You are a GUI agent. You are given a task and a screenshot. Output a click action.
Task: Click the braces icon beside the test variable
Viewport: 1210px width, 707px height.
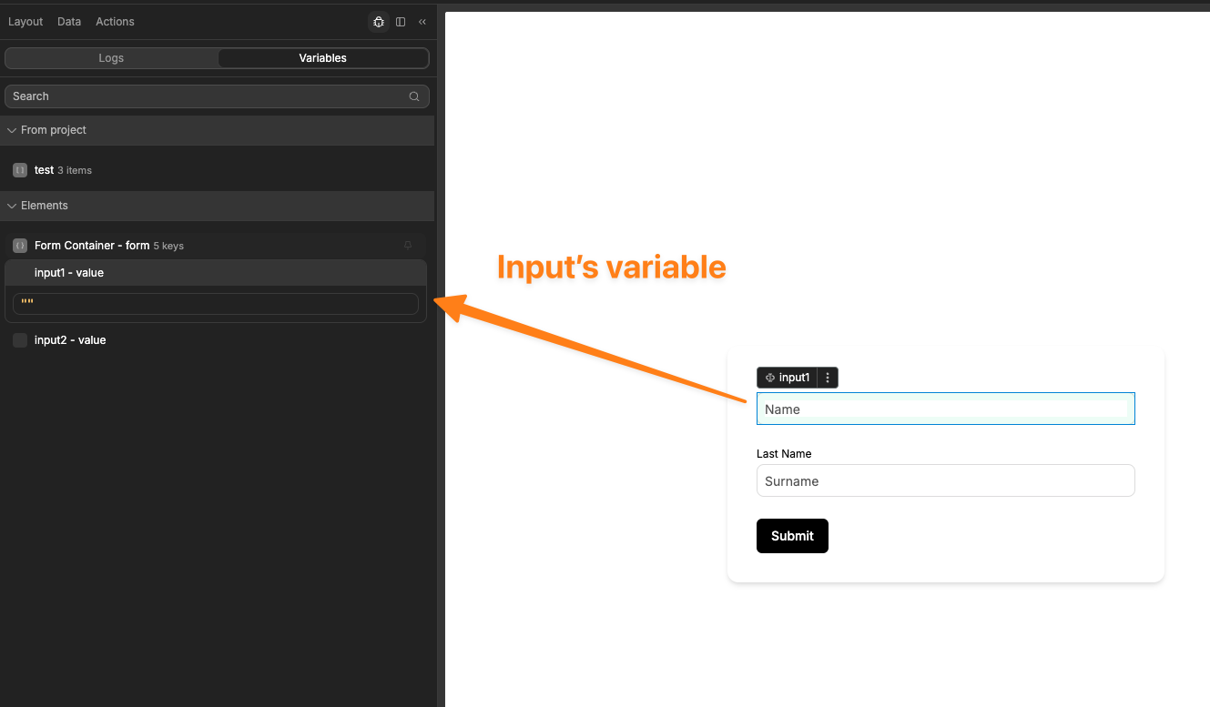19,170
